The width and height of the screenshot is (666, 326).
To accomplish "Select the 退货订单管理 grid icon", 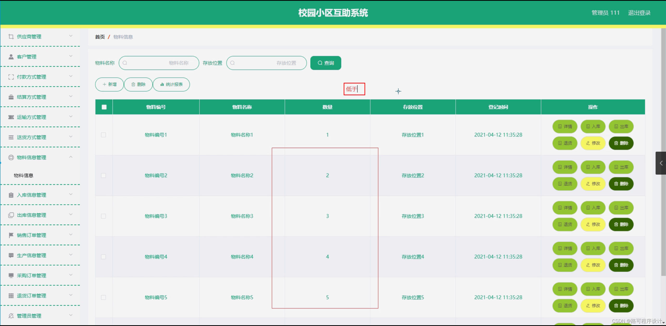I will tap(11, 296).
